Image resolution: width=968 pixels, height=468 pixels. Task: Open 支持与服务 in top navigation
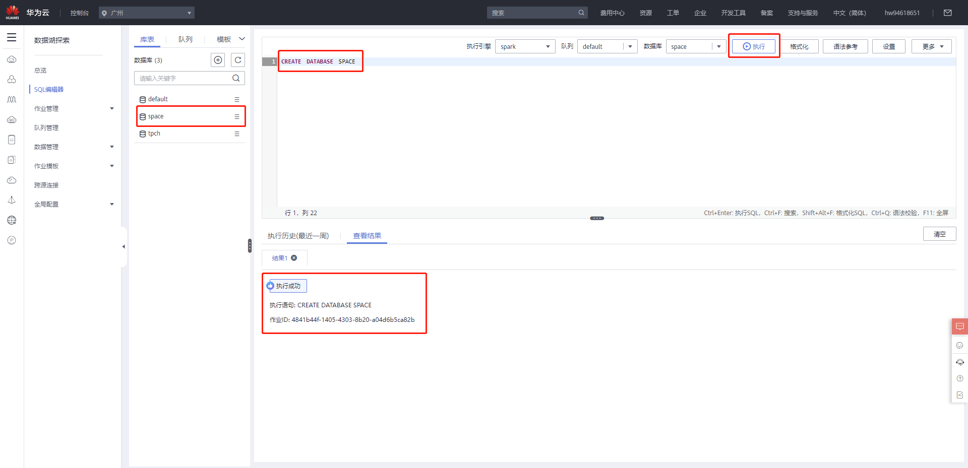(x=803, y=13)
